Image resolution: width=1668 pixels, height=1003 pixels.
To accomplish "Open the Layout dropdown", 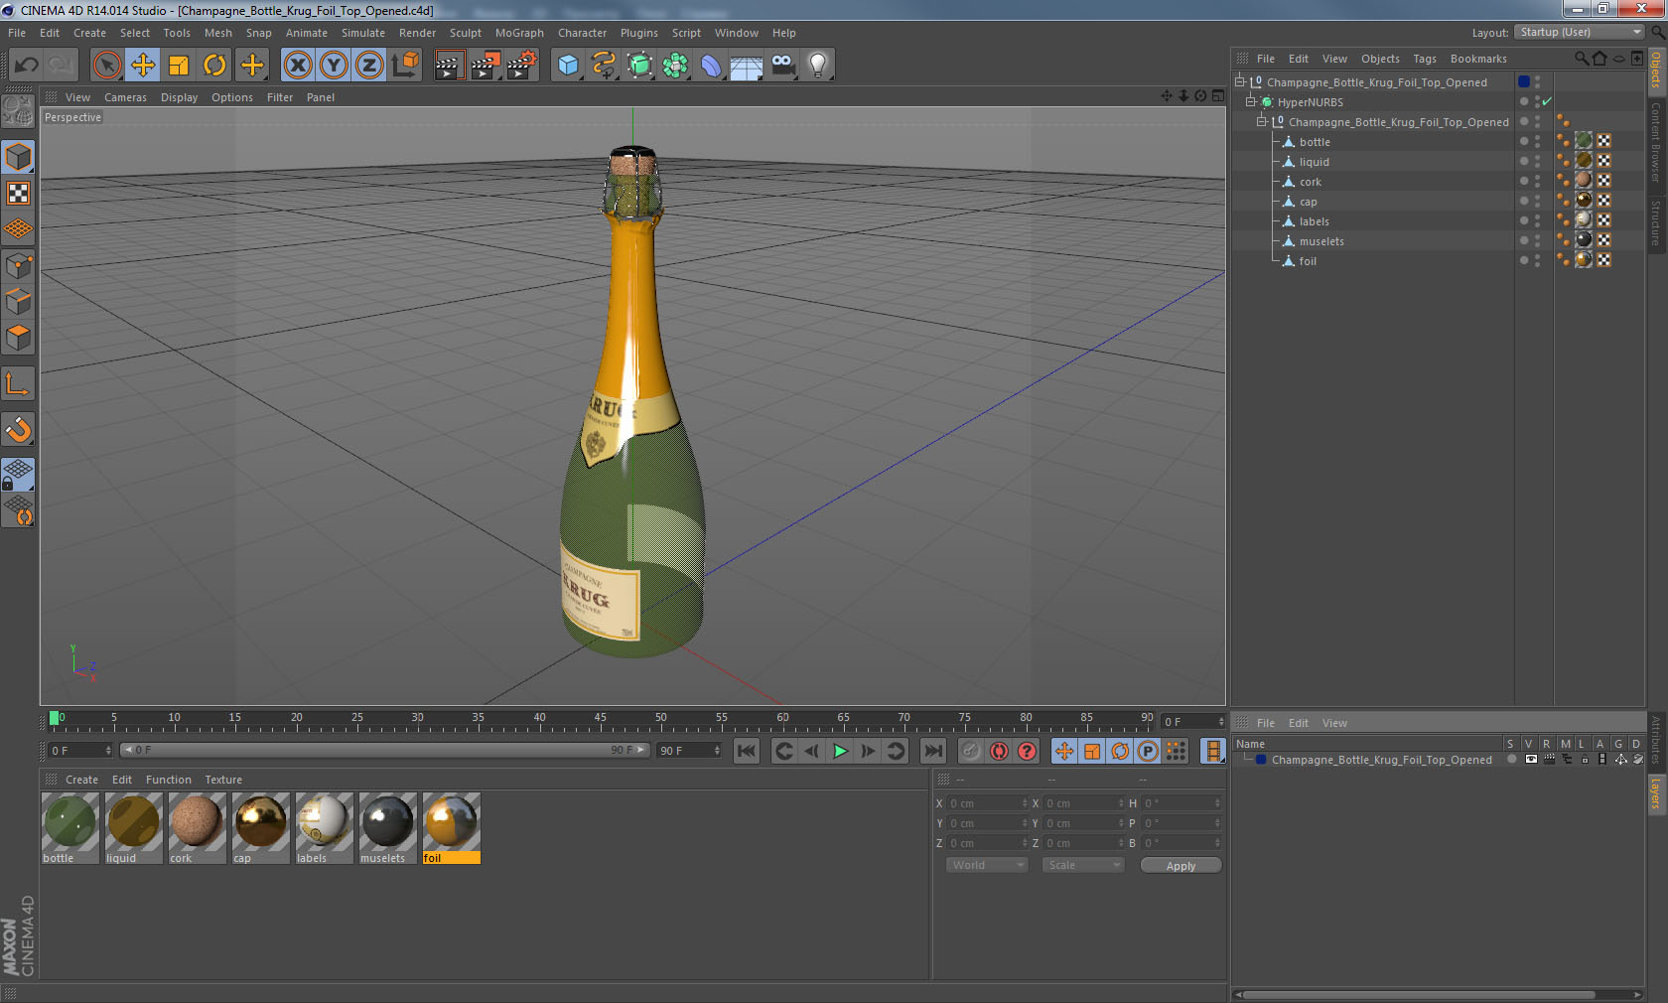I will pos(1581,33).
